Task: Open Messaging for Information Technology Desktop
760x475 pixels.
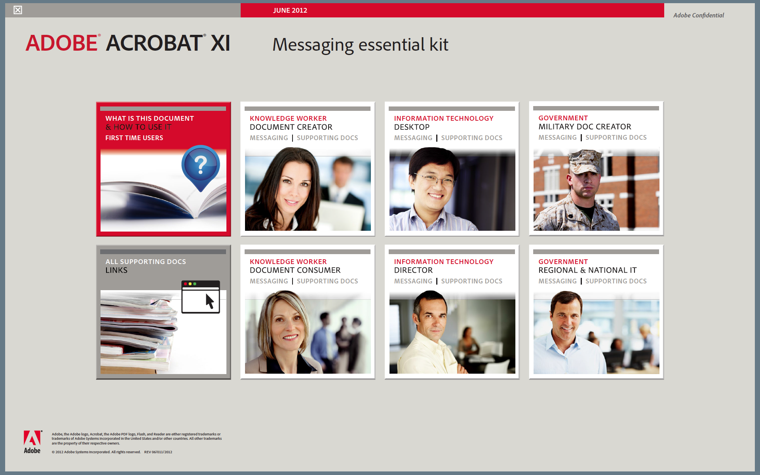Action: (413, 138)
